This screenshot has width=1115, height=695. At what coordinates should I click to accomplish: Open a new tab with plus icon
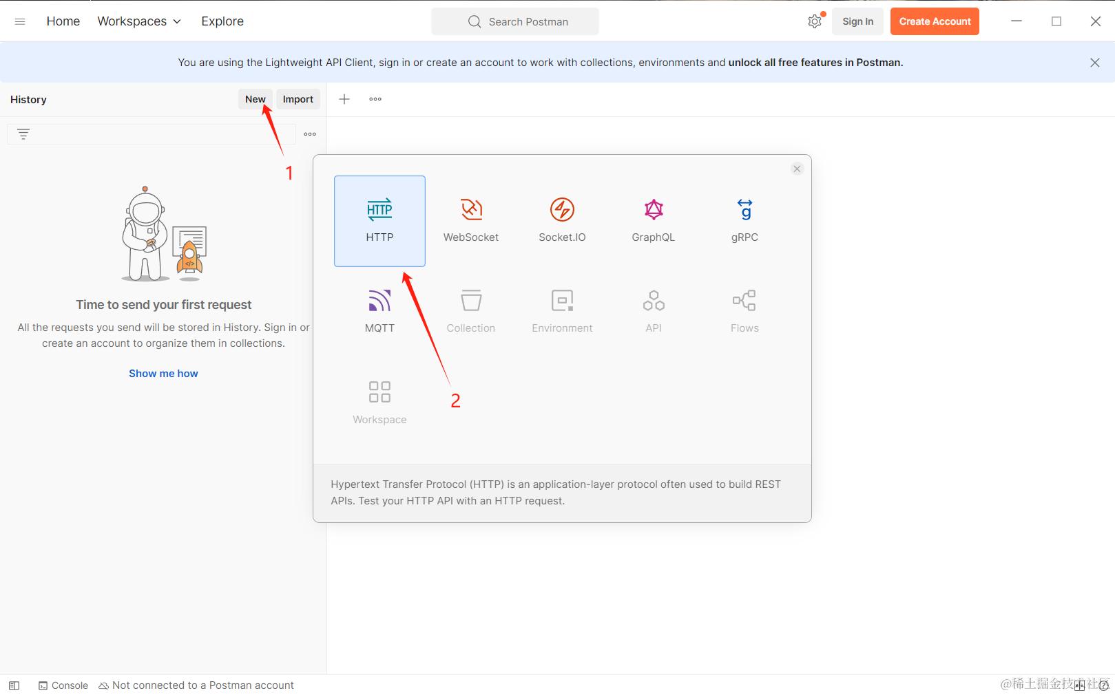click(x=344, y=99)
